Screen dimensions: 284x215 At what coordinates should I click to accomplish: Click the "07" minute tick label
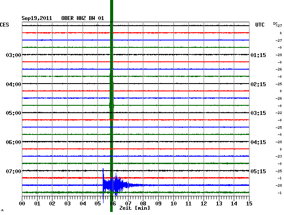(128, 204)
